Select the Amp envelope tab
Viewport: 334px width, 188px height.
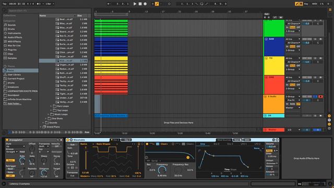tap(202, 144)
